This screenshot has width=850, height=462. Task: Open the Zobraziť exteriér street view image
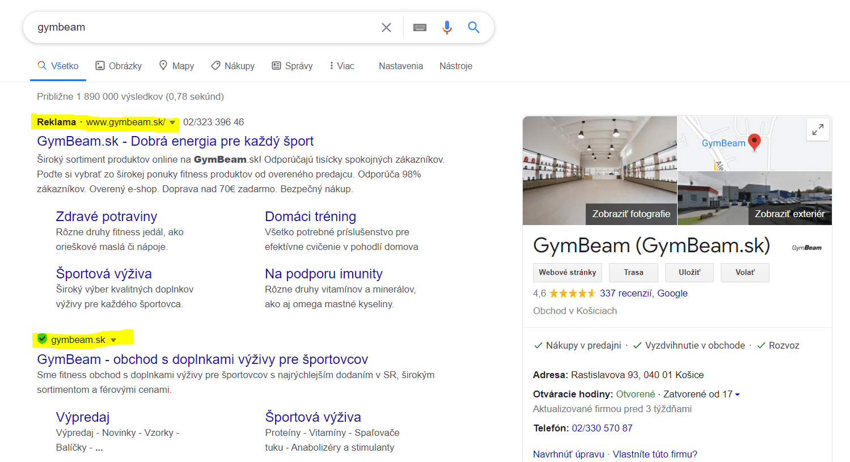(755, 198)
